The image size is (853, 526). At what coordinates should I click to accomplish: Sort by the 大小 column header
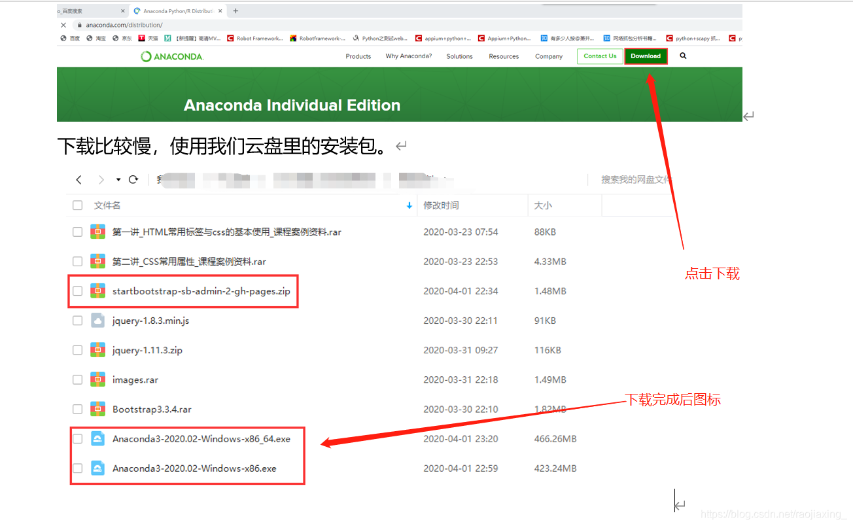coord(543,205)
